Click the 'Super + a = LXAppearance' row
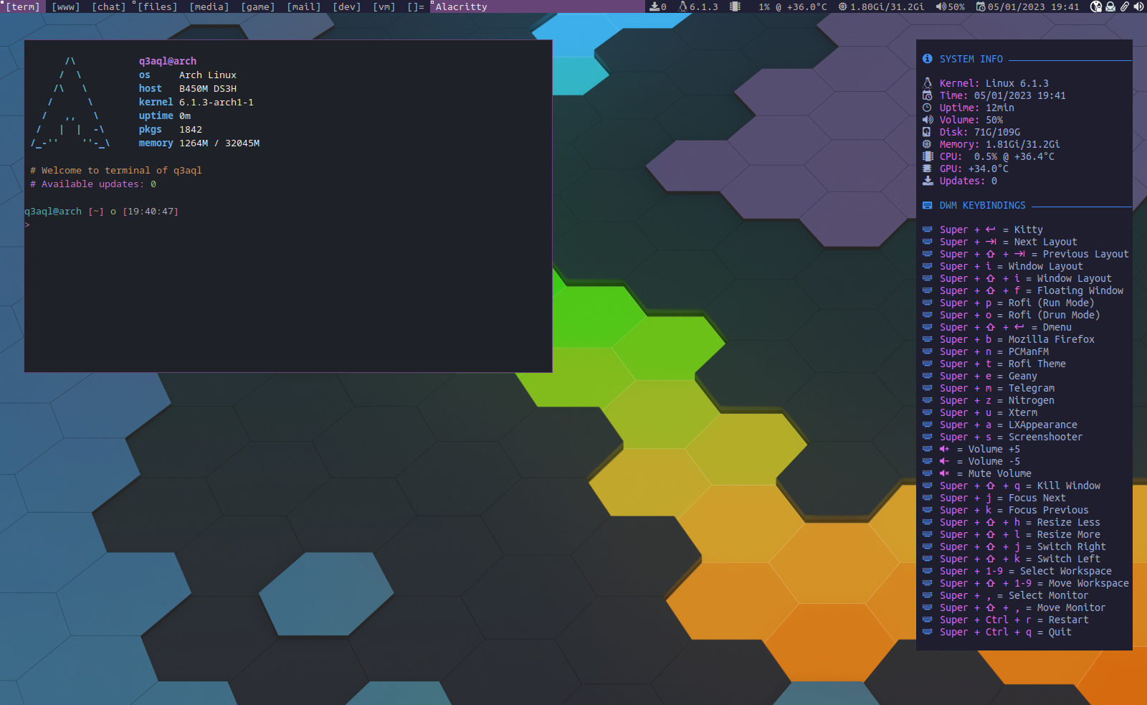 [x=999, y=425]
